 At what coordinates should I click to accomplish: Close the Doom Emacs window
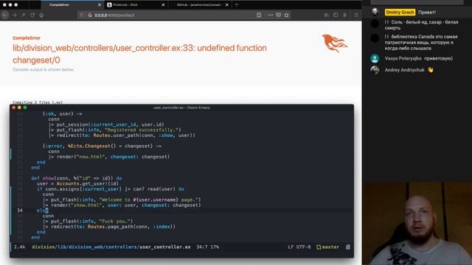coord(13,107)
